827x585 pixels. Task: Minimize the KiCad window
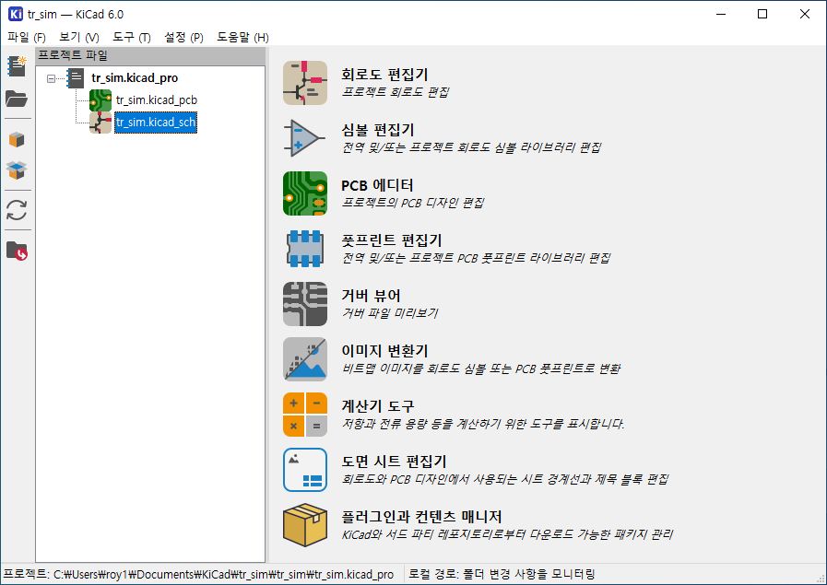pos(721,14)
